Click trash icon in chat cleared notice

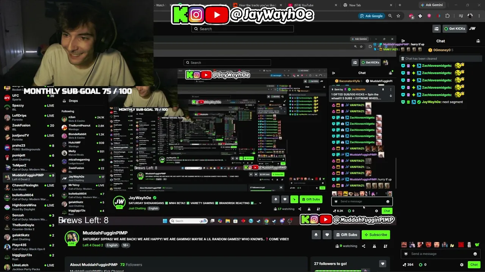[402, 59]
